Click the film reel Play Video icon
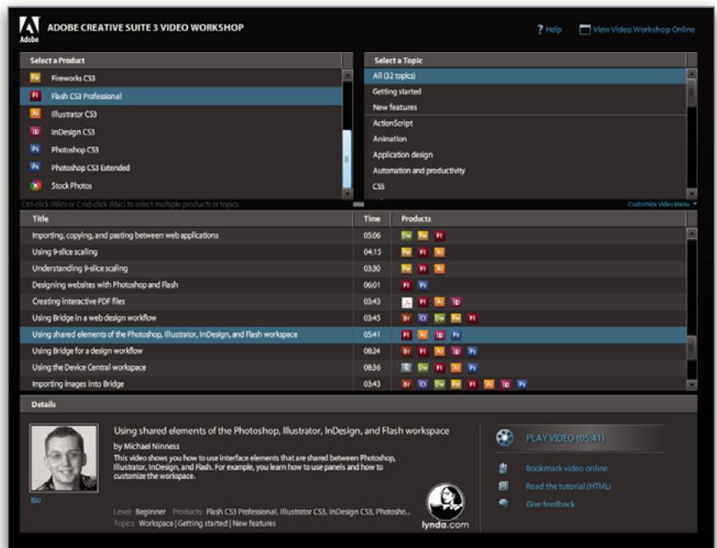The width and height of the screenshot is (717, 548). click(504, 438)
